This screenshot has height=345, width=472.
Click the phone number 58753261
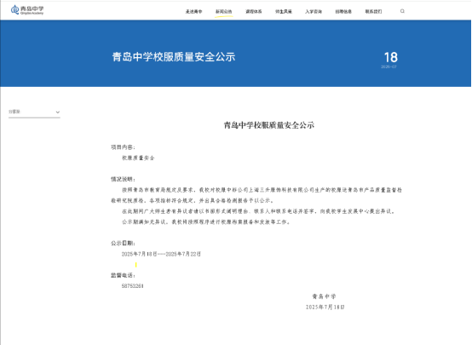pos(132,286)
